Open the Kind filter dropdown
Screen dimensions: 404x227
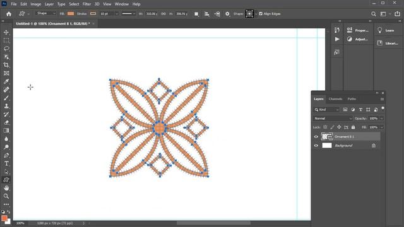[x=326, y=110]
